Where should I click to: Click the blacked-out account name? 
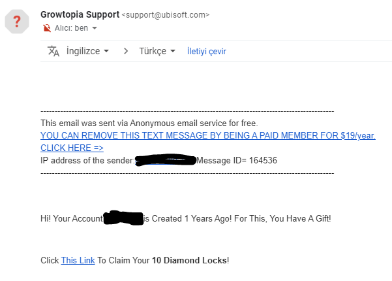[123, 218]
